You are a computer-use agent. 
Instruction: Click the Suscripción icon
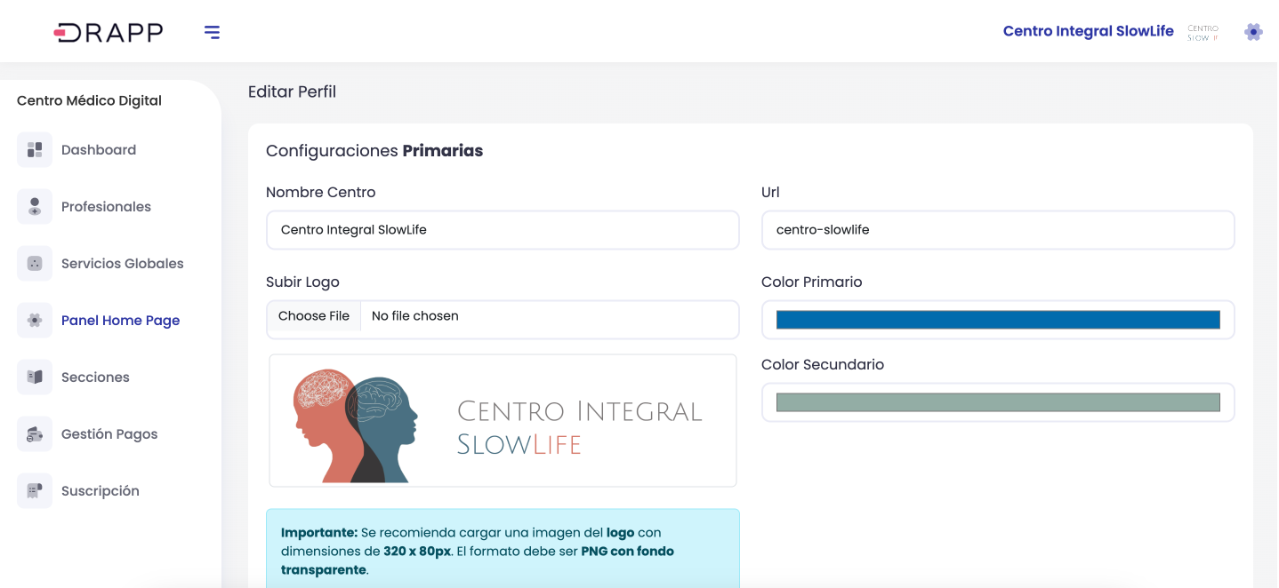tap(35, 491)
